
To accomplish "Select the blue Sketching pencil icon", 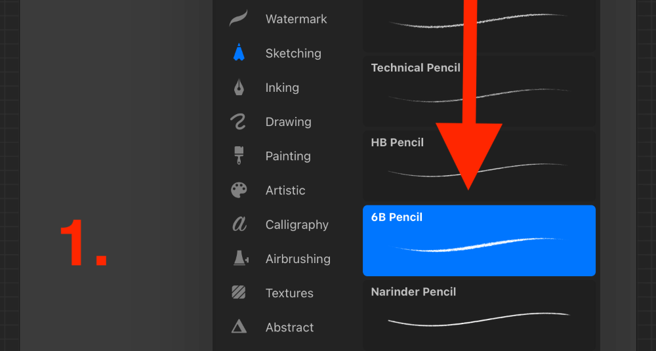I will click(x=239, y=52).
